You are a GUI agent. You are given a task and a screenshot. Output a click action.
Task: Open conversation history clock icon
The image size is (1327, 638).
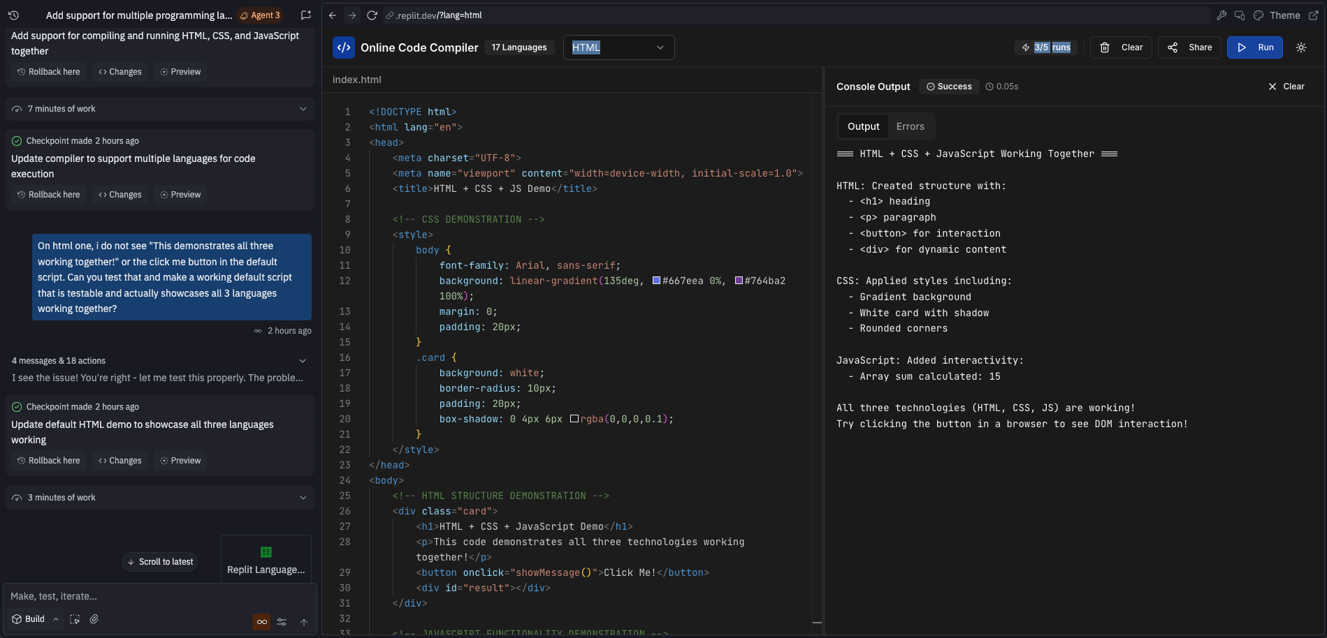[13, 15]
